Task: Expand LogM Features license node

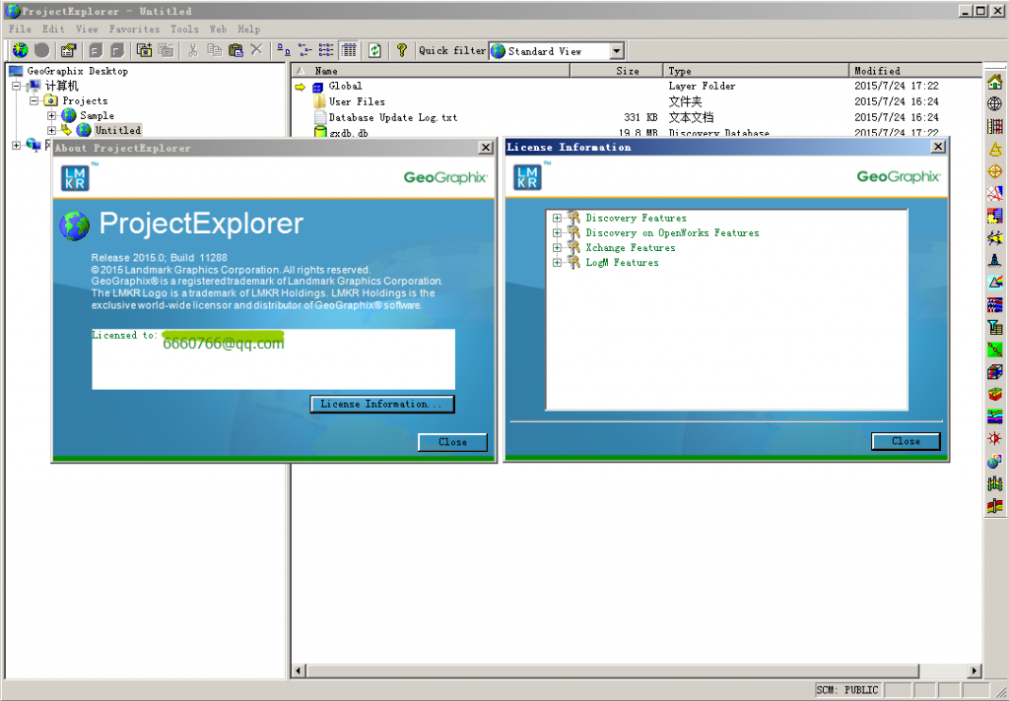Action: 558,263
